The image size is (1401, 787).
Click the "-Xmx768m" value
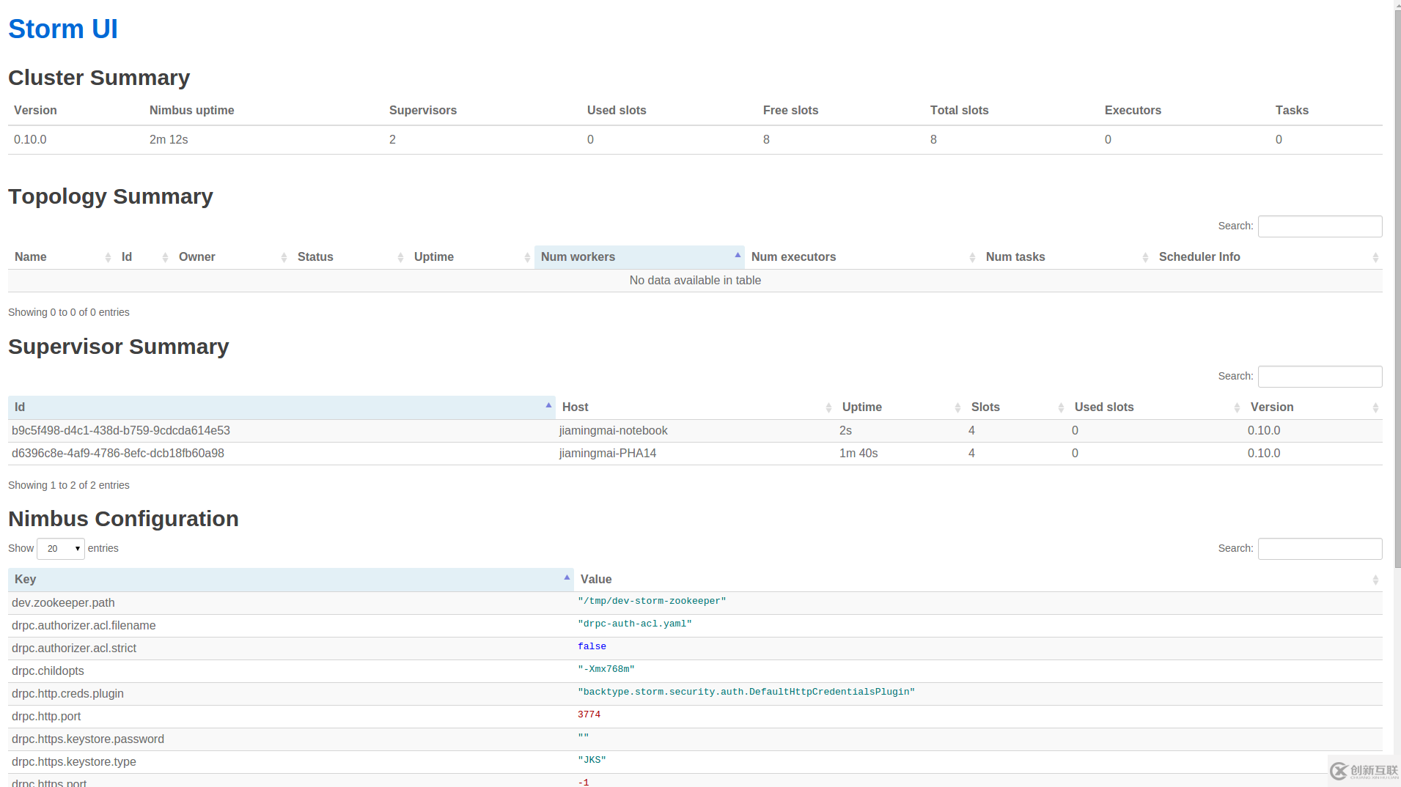click(x=606, y=669)
